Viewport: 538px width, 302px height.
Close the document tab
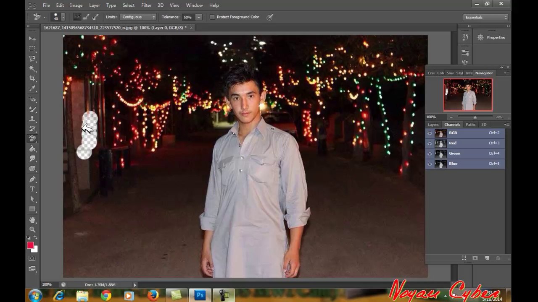click(191, 28)
